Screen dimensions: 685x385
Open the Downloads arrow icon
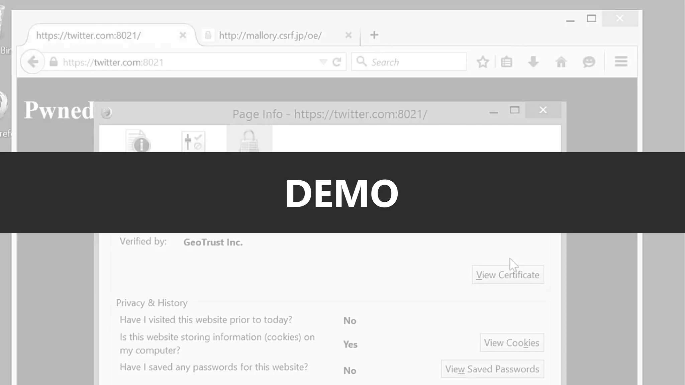(533, 62)
